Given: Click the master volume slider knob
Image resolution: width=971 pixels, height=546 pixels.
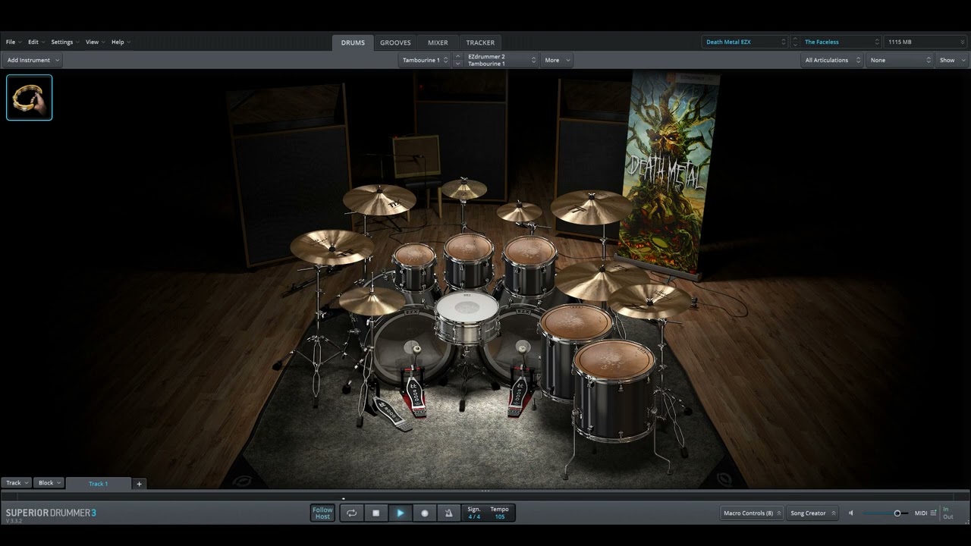Looking at the screenshot, I should point(897,513).
